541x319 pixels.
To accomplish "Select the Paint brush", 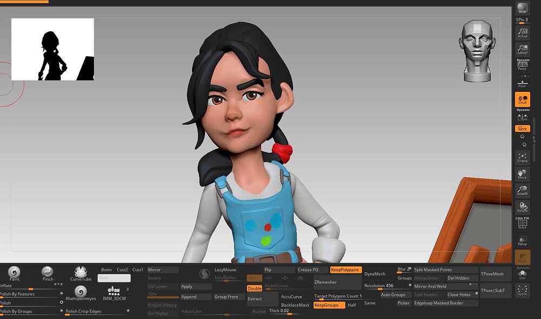I will pos(14,274).
